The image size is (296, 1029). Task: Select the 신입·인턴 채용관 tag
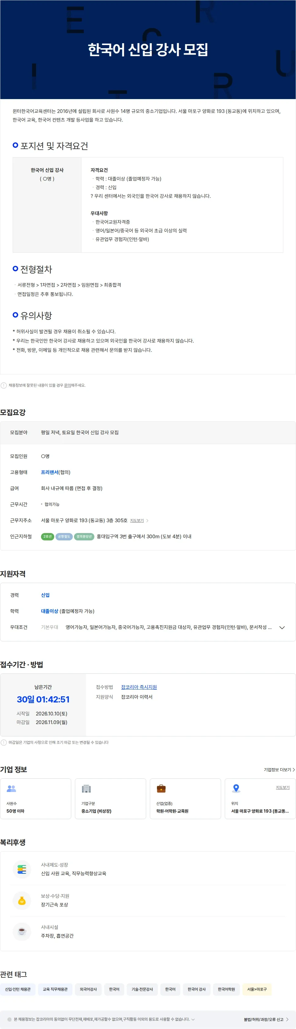click(18, 989)
